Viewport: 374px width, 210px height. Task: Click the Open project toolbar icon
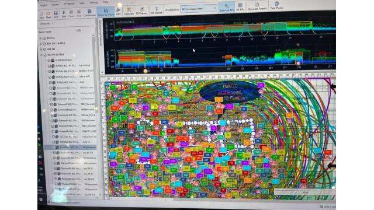point(49,15)
